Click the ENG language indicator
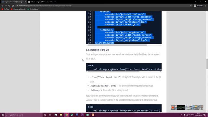 pos(193,115)
